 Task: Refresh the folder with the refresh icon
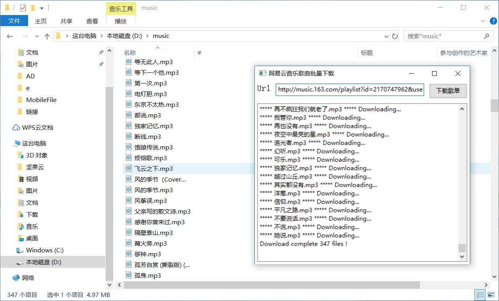[x=395, y=36]
